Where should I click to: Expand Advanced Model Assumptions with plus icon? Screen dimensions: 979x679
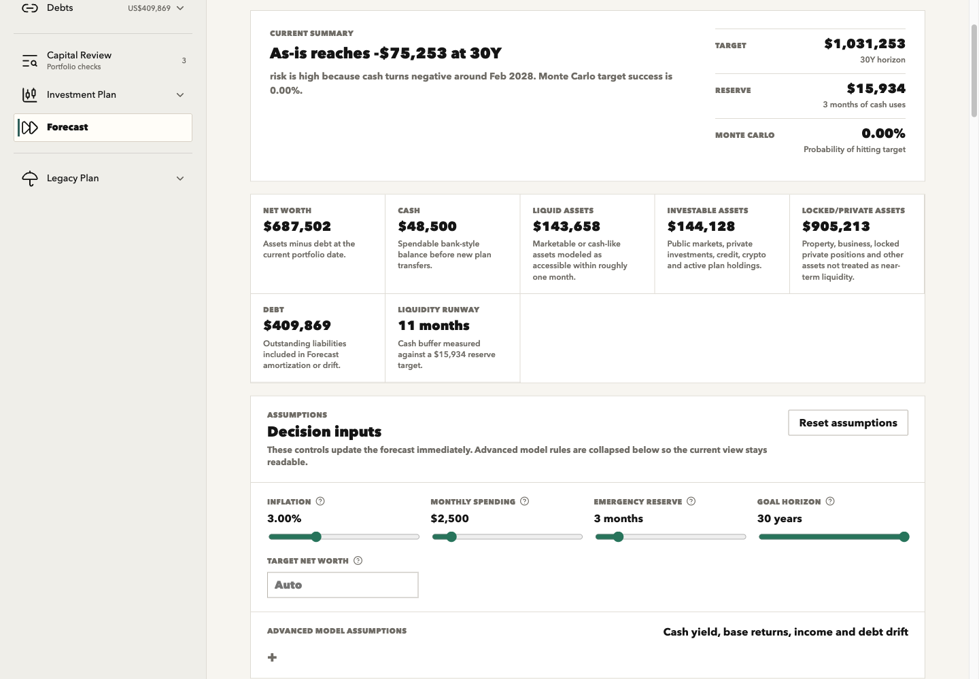tap(272, 657)
